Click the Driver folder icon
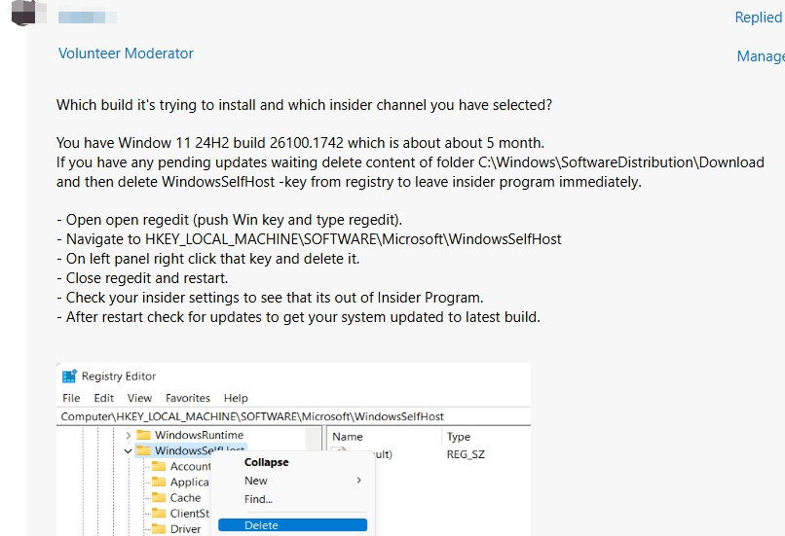This screenshot has height=536, width=785. pyautogui.click(x=159, y=528)
